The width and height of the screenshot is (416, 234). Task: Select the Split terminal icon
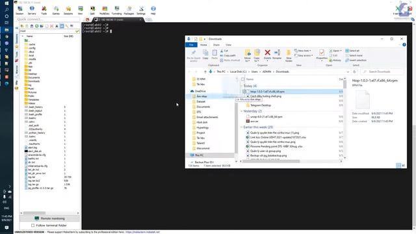[x=92, y=10]
